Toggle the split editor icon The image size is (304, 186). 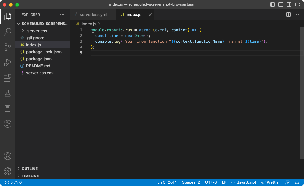coord(288,14)
